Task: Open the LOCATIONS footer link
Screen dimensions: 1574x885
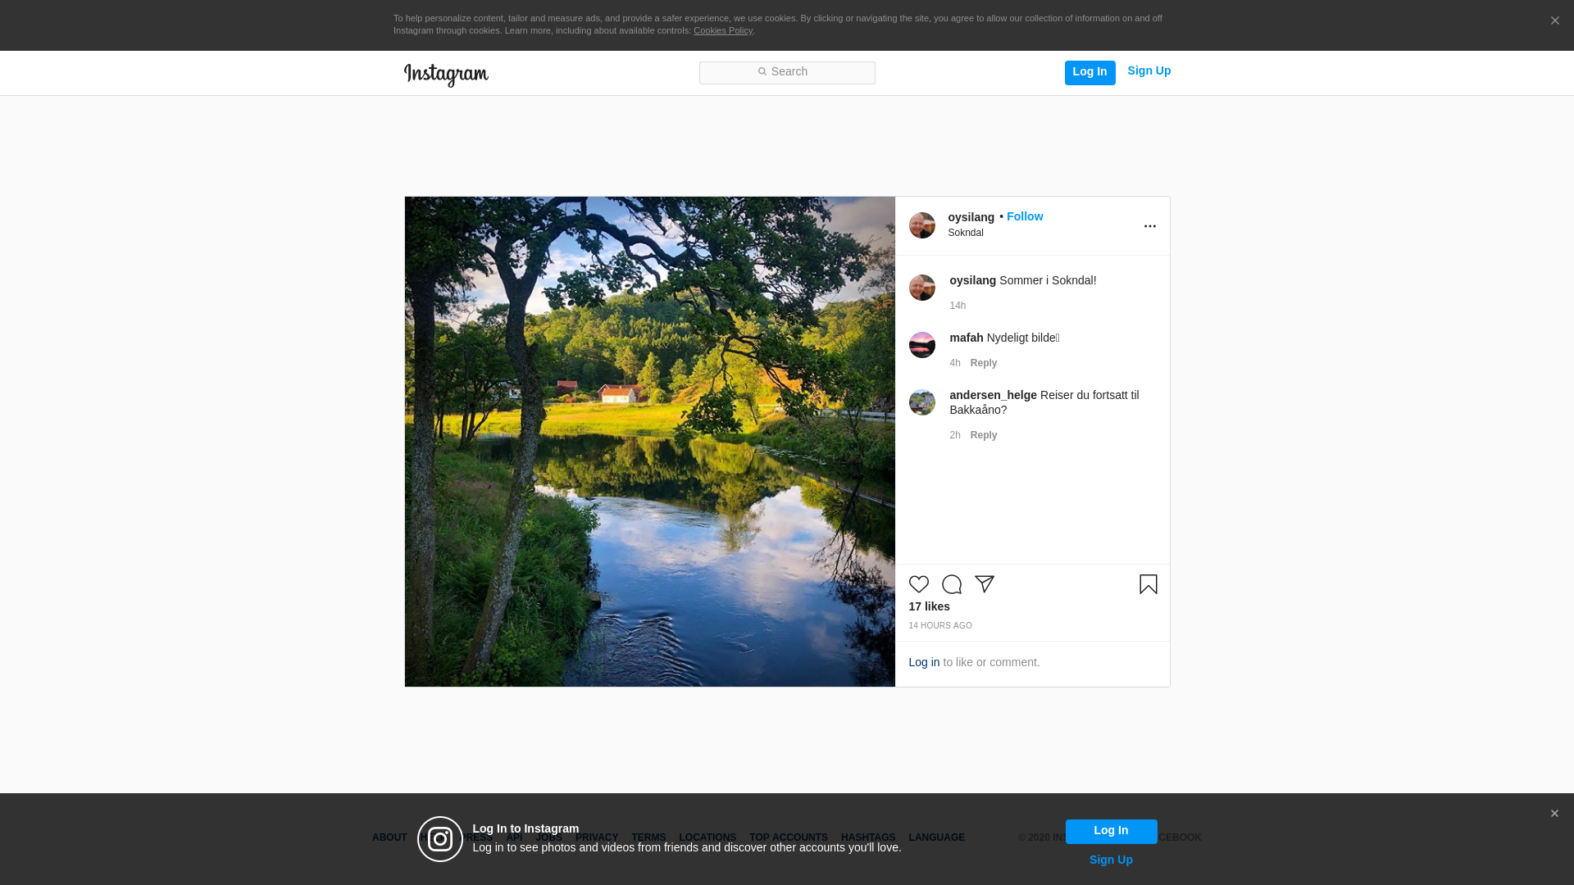Action: (707, 837)
